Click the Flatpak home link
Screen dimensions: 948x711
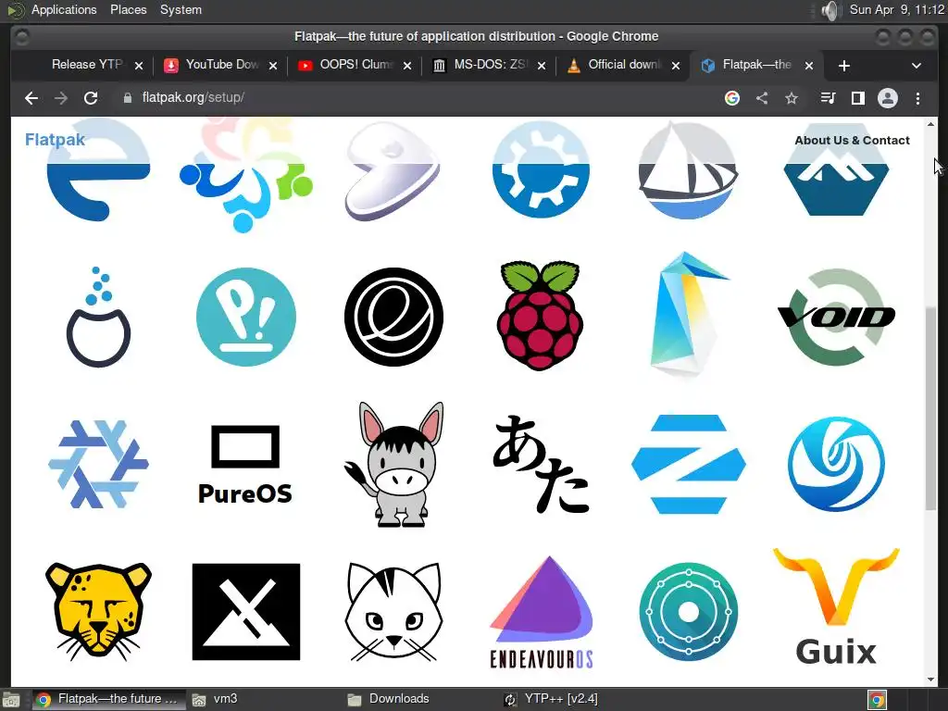[55, 140]
